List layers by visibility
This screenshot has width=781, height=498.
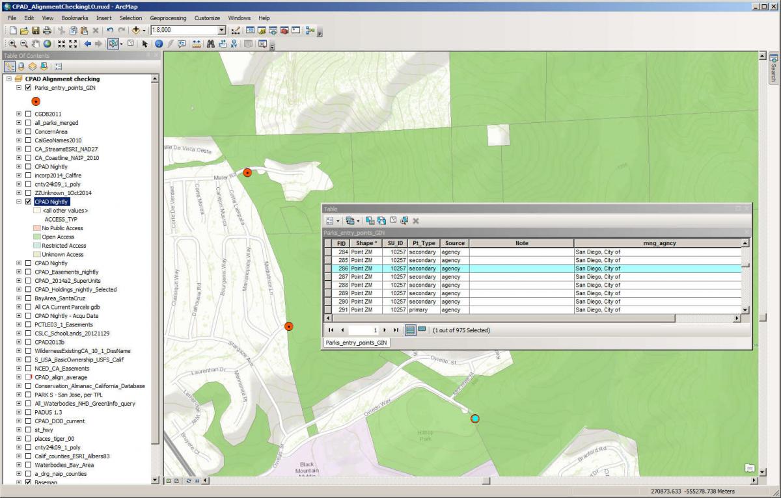coord(33,66)
